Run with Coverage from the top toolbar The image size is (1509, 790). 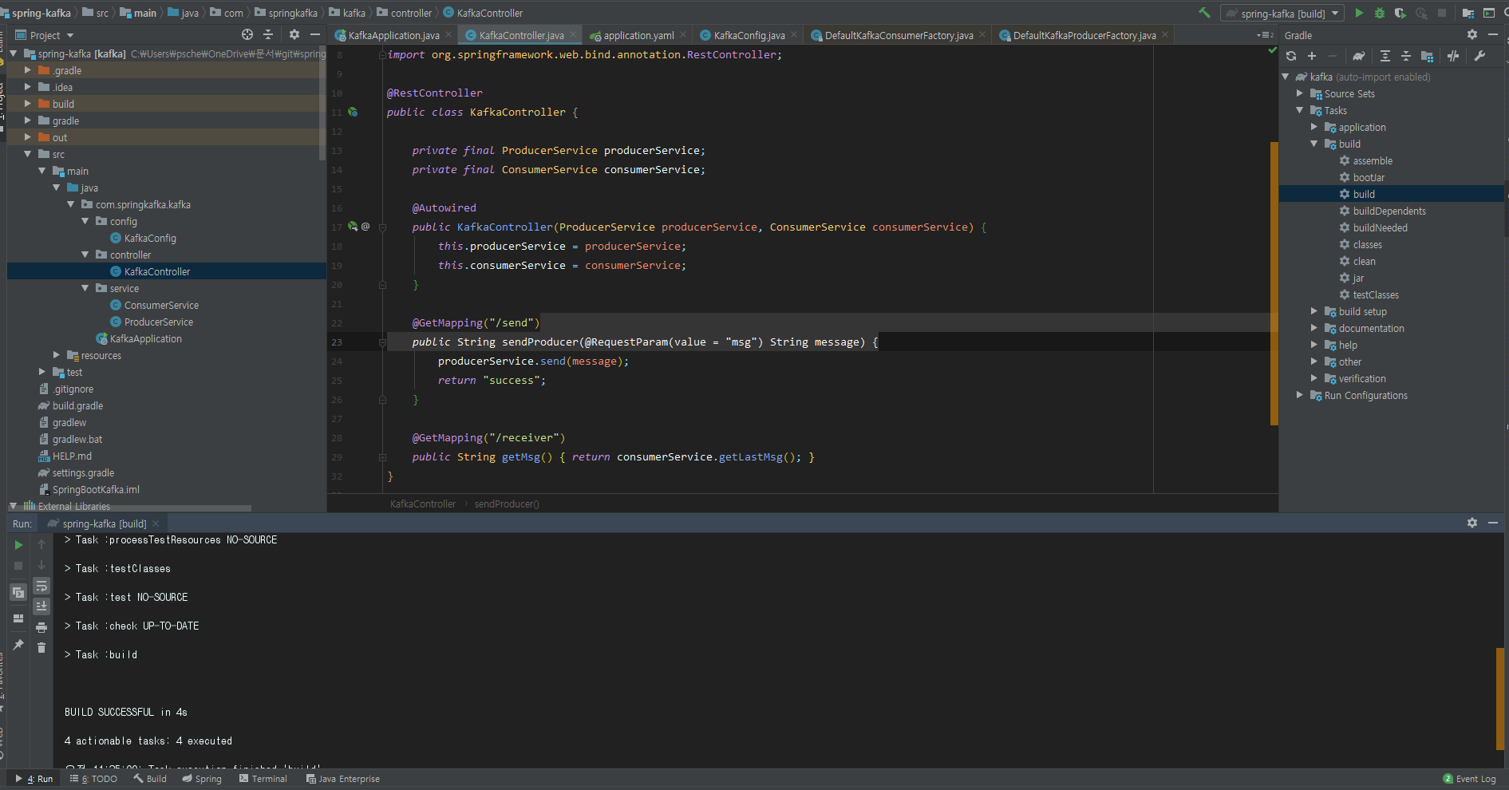pyautogui.click(x=1400, y=13)
